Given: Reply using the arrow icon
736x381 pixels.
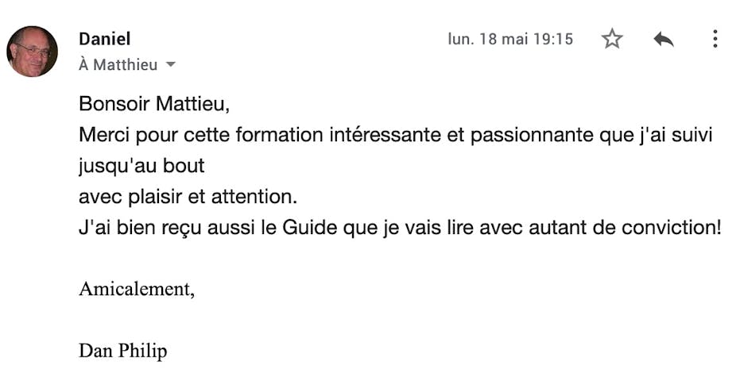Looking at the screenshot, I should (x=663, y=40).
